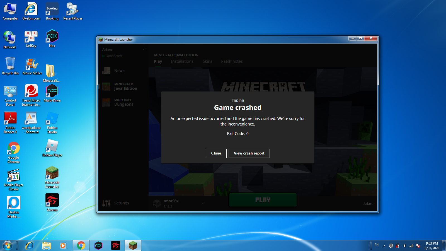This screenshot has height=251, width=446.
Task: Select the Trend Micro Internet Security shortcut
Action: 31,95
